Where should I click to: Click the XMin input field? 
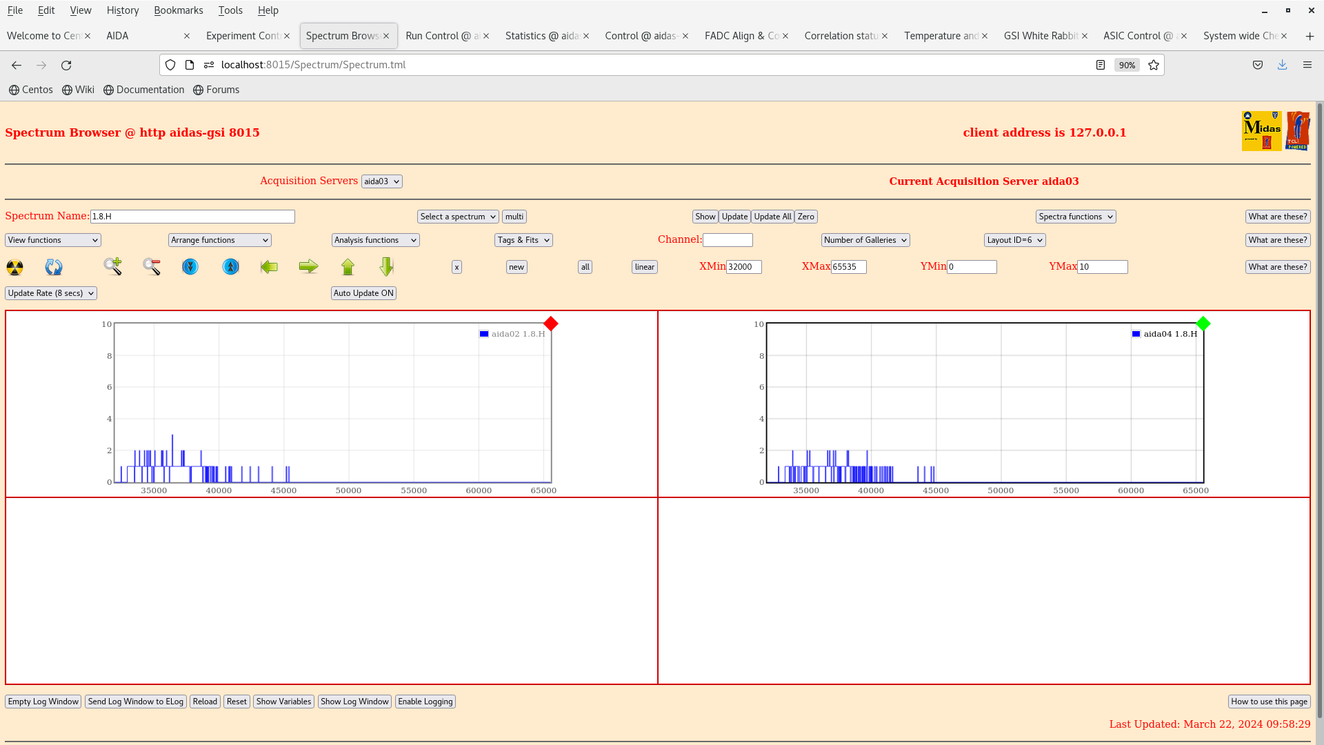pos(744,267)
